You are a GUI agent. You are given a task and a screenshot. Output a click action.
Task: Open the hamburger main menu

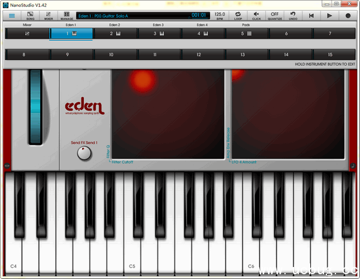tap(11, 15)
